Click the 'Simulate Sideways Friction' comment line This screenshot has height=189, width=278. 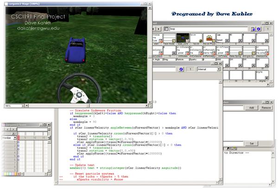(x=95, y=110)
